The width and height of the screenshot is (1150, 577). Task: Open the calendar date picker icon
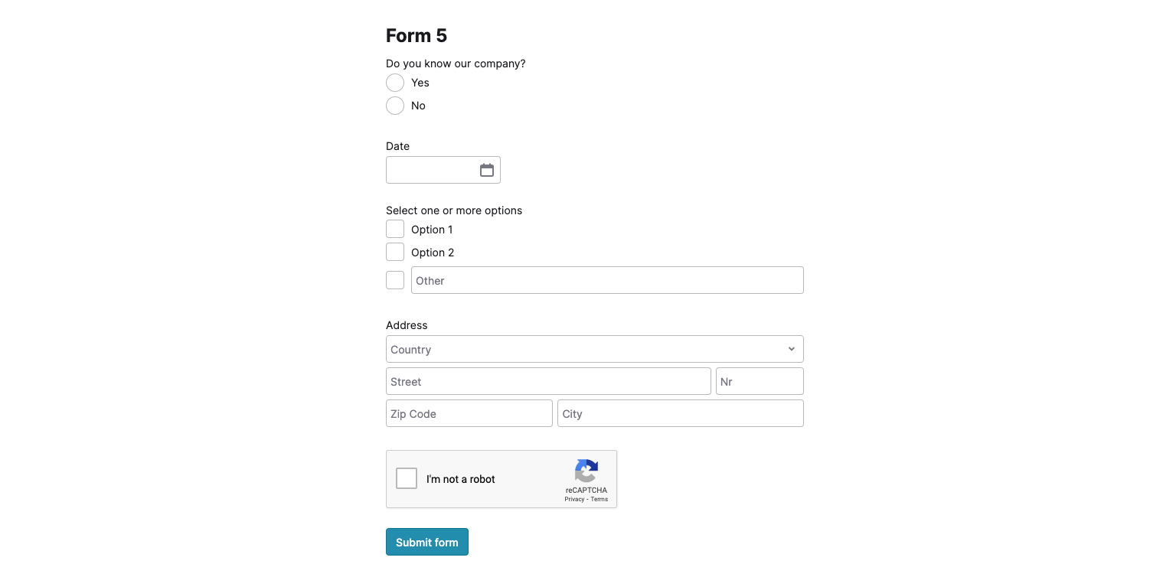pyautogui.click(x=487, y=170)
